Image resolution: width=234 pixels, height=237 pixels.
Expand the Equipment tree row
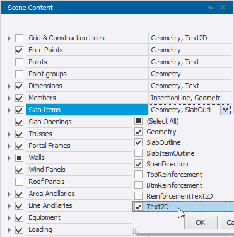point(9,218)
